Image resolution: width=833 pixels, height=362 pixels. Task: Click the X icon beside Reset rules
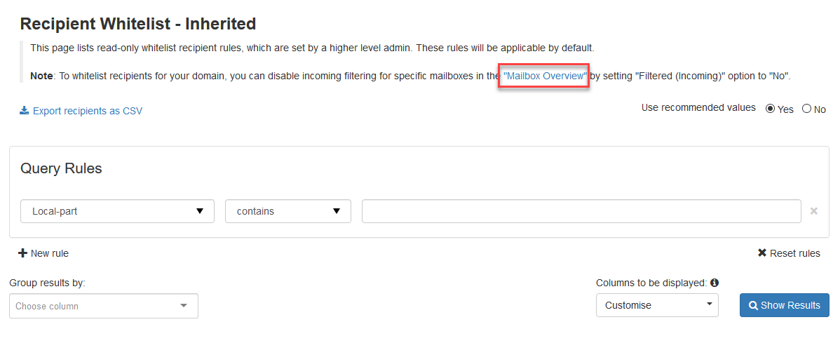762,253
